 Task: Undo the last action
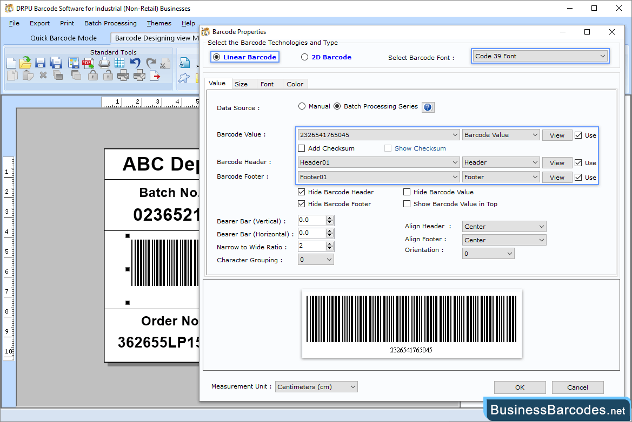135,63
